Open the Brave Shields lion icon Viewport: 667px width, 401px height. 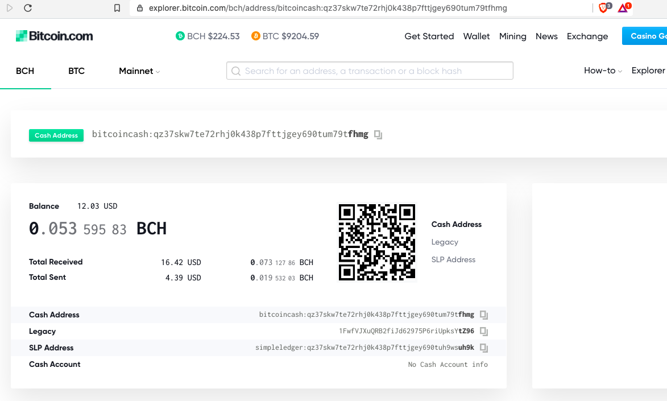[x=604, y=7]
